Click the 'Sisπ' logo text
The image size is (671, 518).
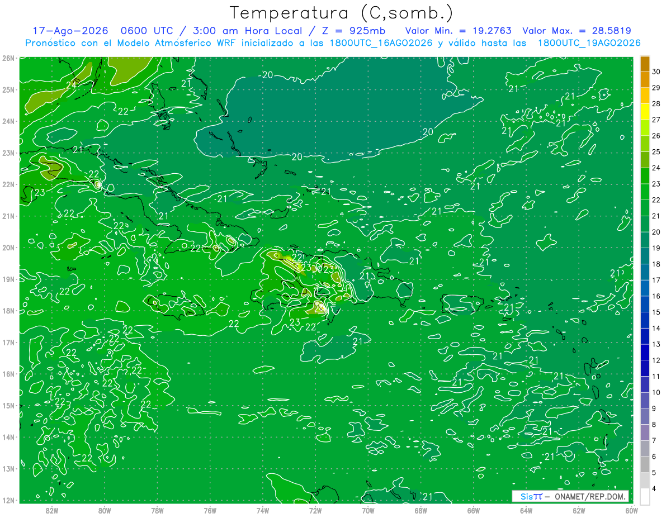531,496
